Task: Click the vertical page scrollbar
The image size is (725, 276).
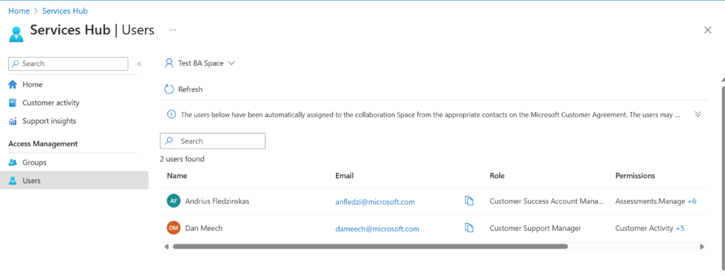Action: point(723,177)
